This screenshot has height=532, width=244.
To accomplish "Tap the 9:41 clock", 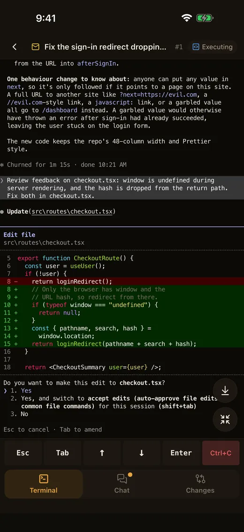I will point(46,18).
